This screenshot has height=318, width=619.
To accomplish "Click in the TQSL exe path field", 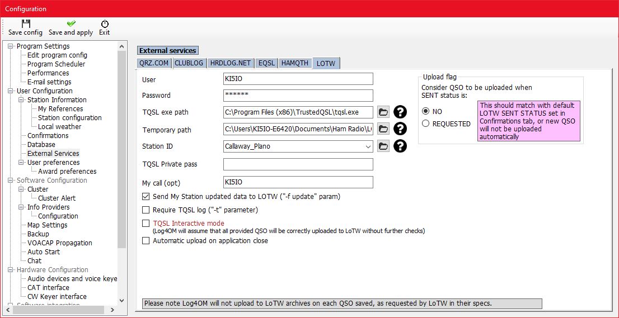I will [298, 112].
